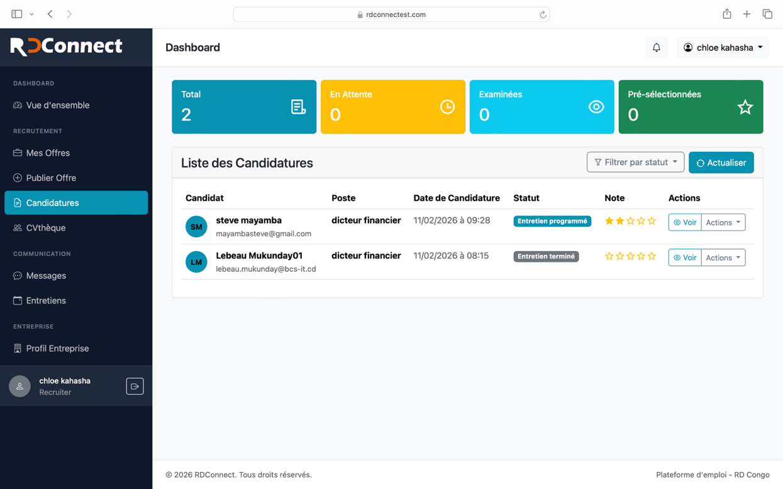Give Lebeau Mukunday01 one star

(x=609, y=256)
